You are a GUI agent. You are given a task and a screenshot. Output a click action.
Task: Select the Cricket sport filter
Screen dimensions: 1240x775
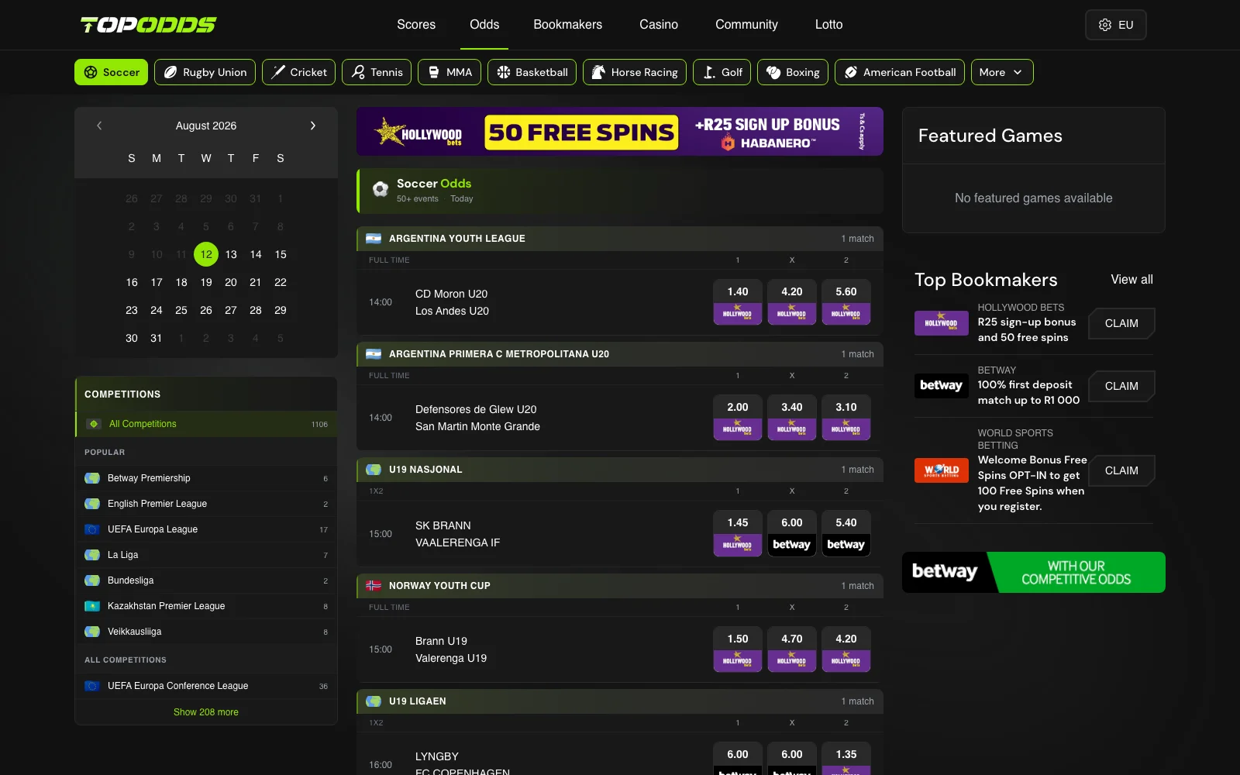[x=298, y=72]
